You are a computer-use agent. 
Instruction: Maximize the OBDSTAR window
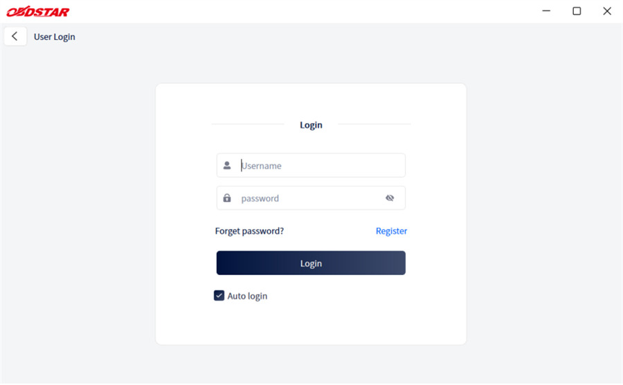click(577, 11)
